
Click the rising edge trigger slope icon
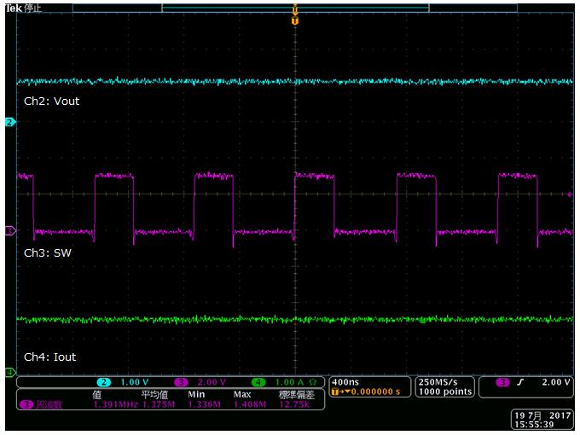(520, 382)
